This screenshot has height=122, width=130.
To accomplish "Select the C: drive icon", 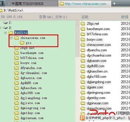I will (x=5, y=23).
